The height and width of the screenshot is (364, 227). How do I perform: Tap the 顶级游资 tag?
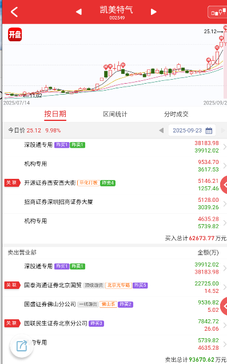94,285
